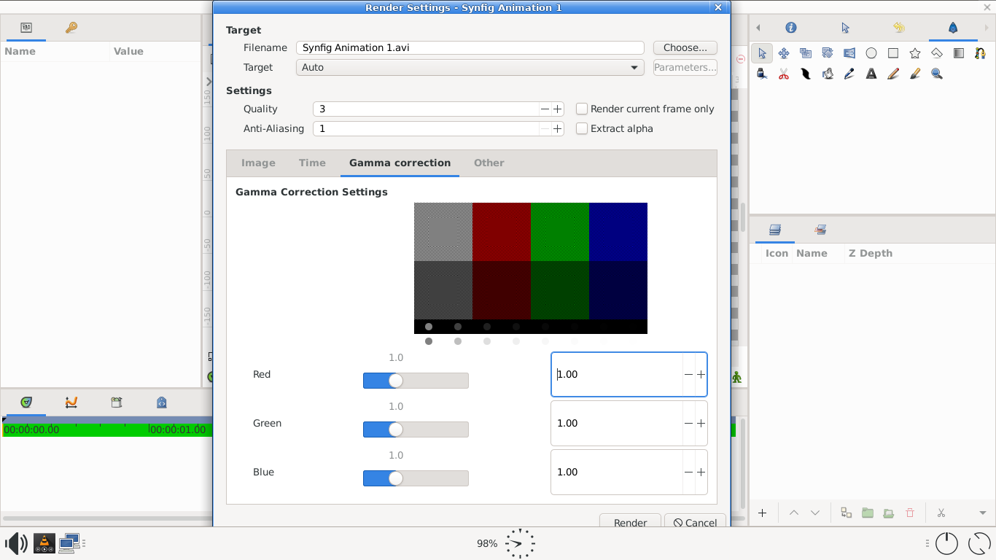Click the Choose button for filename
Viewport: 996px width, 560px height.
[x=684, y=47]
